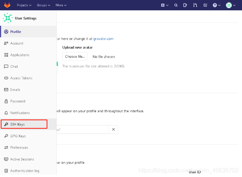This screenshot has height=177, width=242.
Task: Click the Access Tokens icon
Action: [x=6, y=78]
